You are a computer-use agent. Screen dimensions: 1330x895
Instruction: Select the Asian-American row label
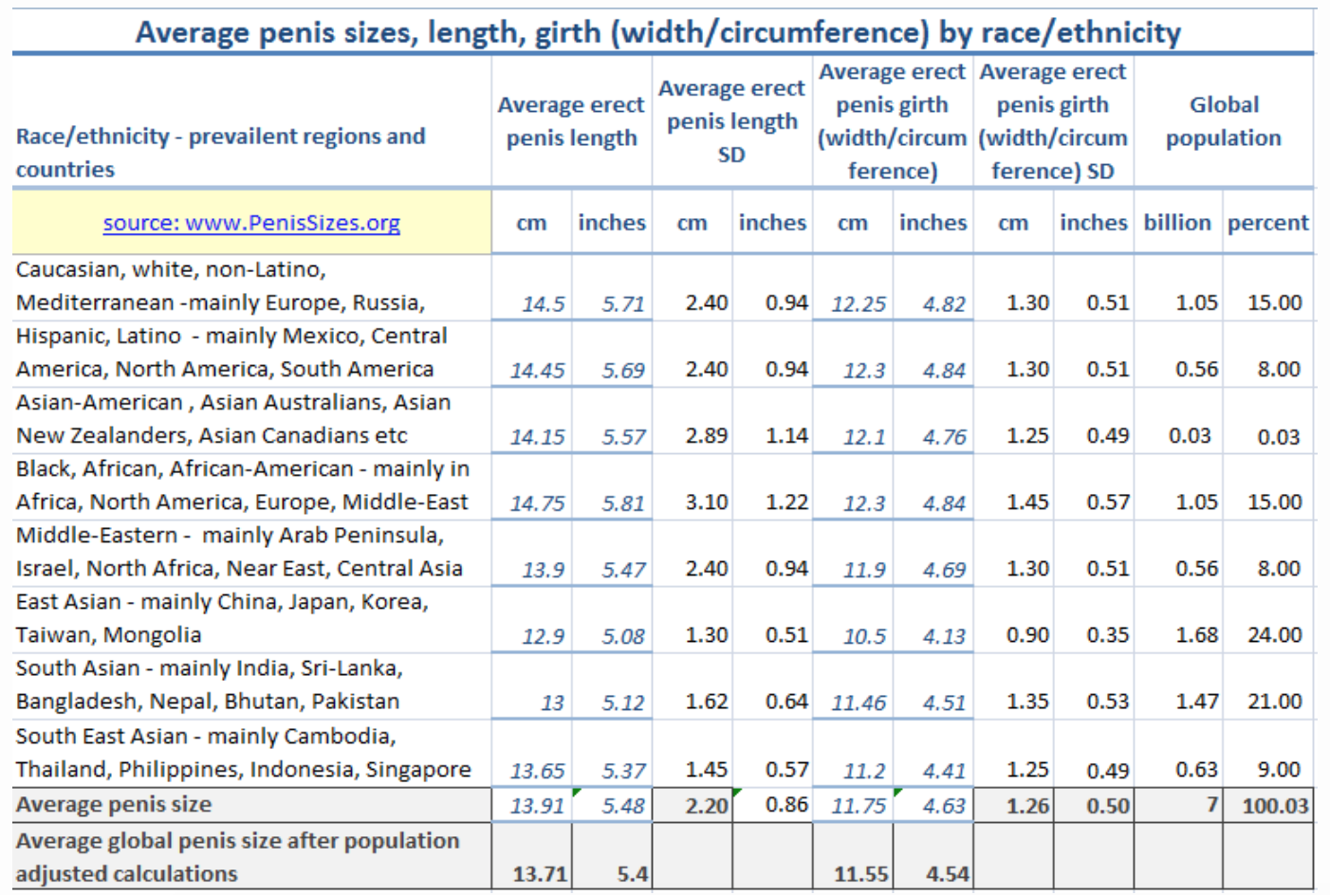coord(233,419)
